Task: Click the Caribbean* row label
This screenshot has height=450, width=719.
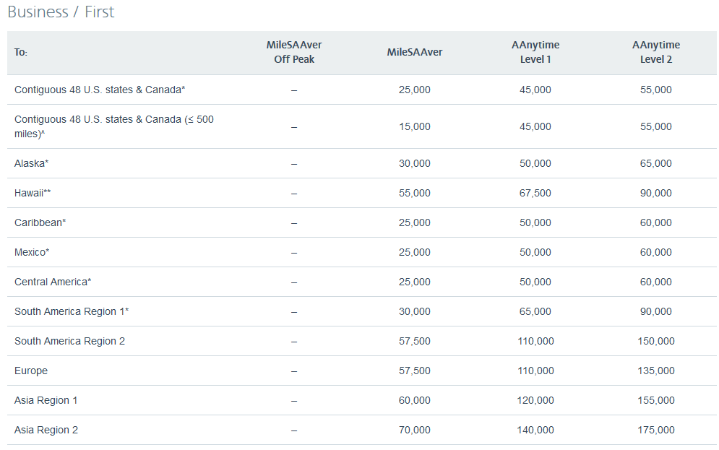Action: (40, 222)
